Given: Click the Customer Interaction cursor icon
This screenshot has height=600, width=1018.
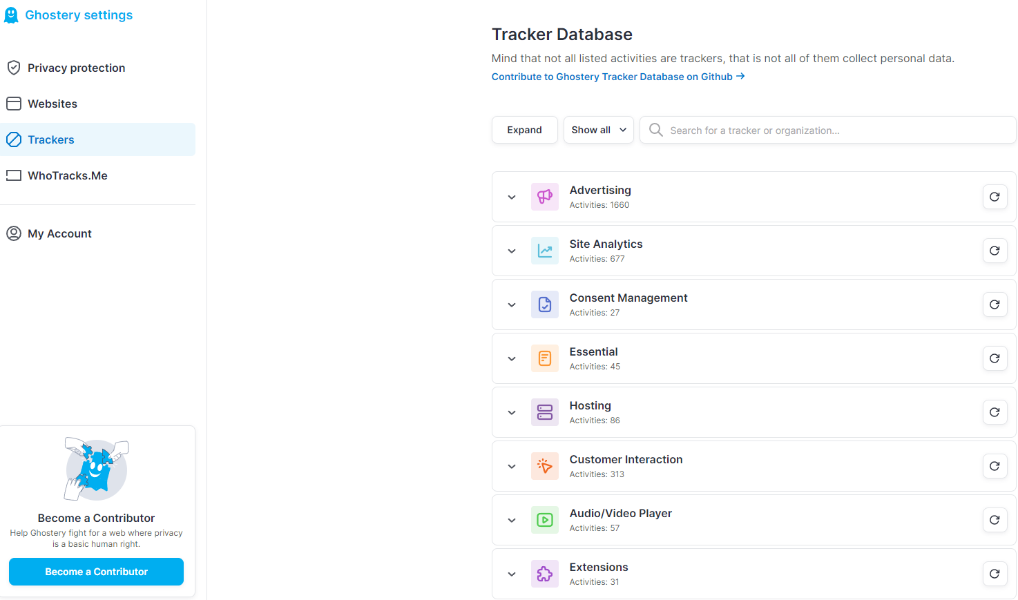Looking at the screenshot, I should coord(545,466).
